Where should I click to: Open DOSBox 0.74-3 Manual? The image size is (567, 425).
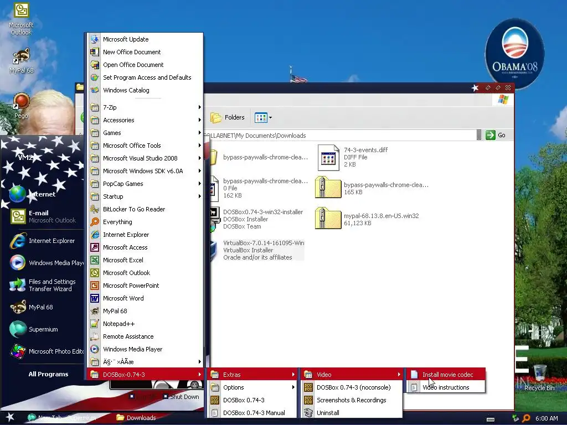coord(252,413)
